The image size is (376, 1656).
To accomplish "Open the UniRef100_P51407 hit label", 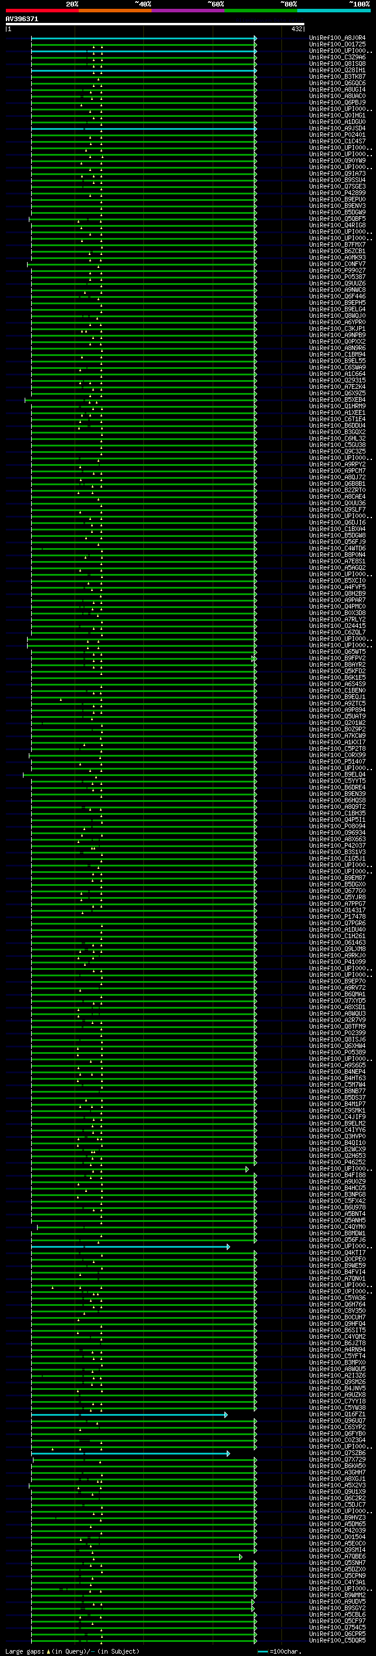I will 337,761.
